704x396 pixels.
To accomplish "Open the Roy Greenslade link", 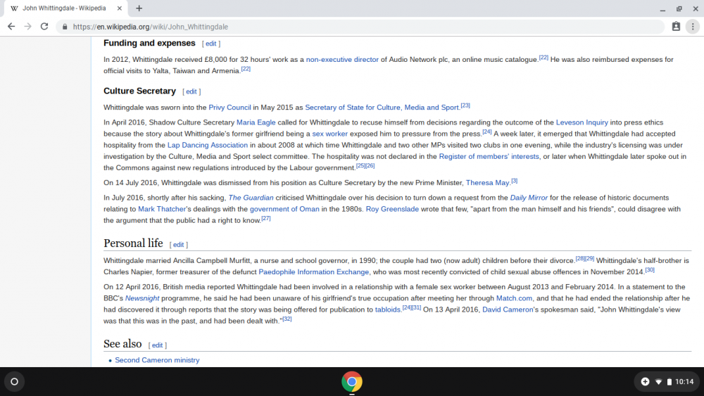I will pyautogui.click(x=392, y=209).
